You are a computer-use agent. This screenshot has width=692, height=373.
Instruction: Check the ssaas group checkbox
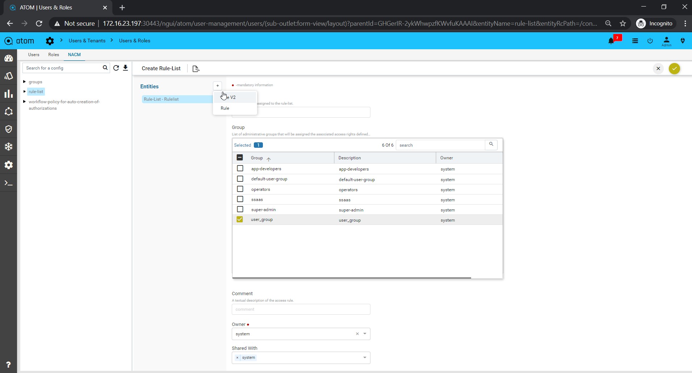click(x=240, y=199)
